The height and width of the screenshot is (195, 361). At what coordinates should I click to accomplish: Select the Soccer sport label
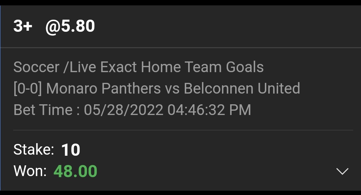36,67
